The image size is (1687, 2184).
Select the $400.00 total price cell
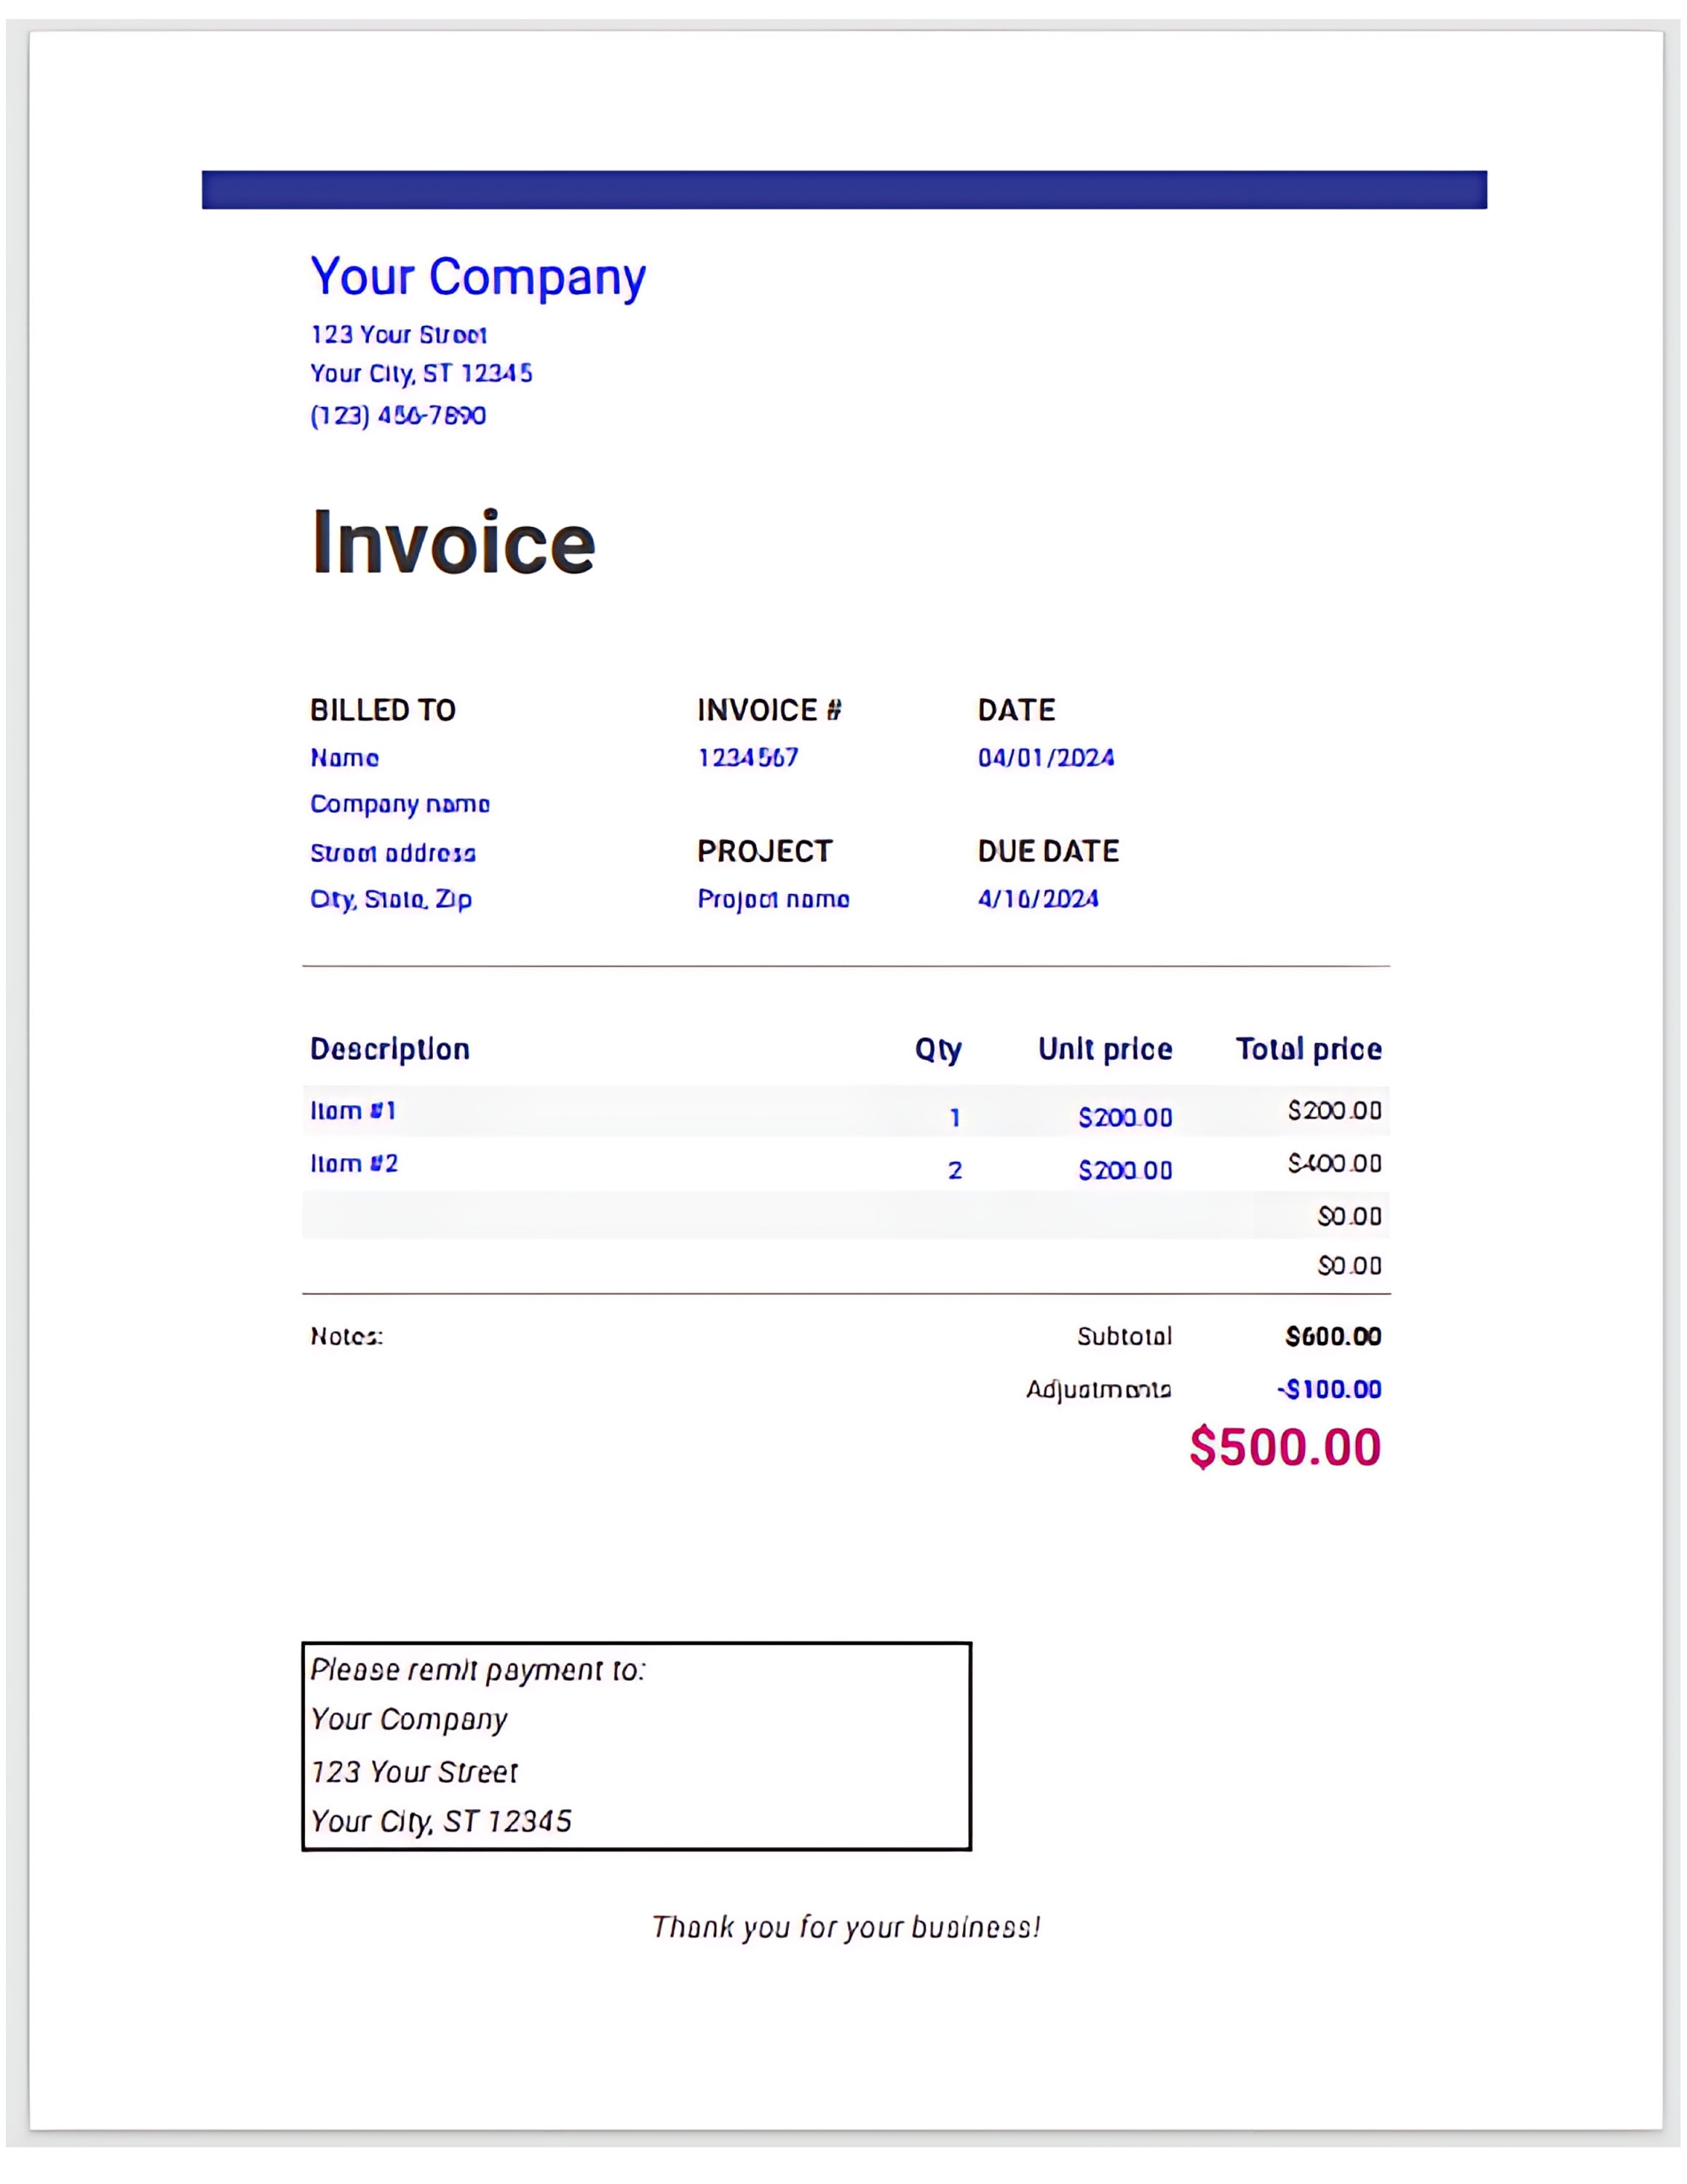(x=1334, y=1163)
